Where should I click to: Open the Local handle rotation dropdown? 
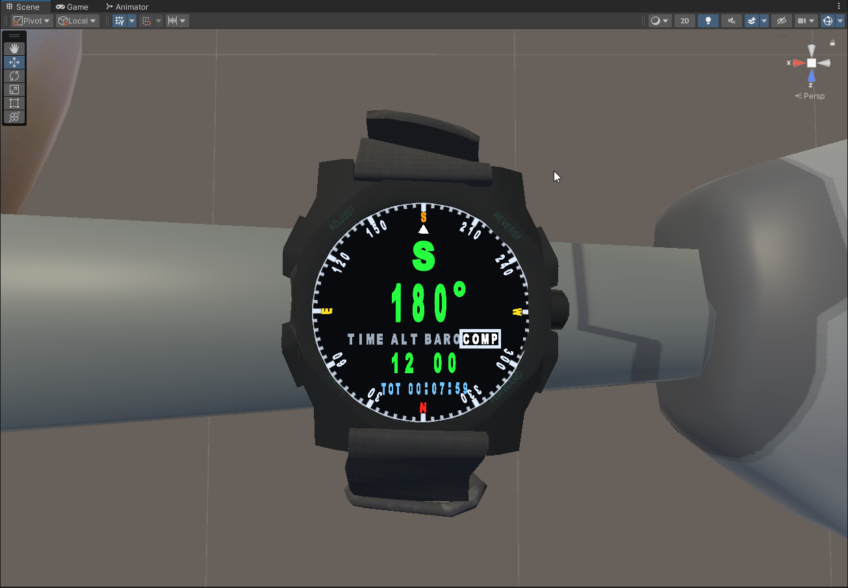tap(77, 21)
